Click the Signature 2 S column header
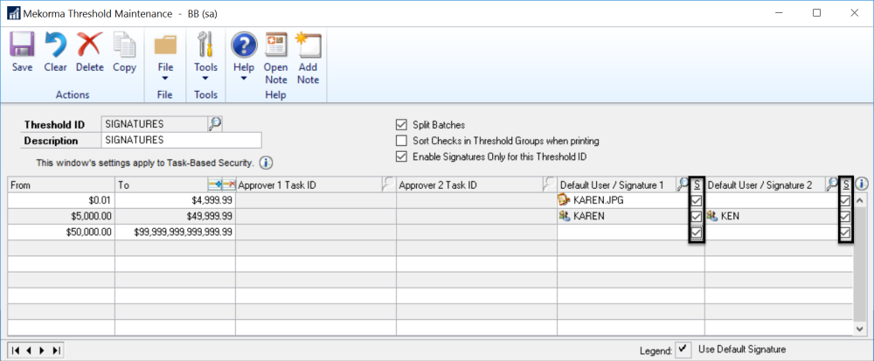The image size is (874, 361). 846,184
